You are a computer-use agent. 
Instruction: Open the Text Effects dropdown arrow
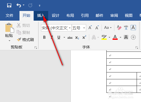(x=98, y=37)
